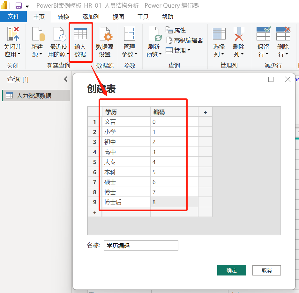Click the Manage Parameters (管理参数) icon
Image resolution: width=299 pixels, height=293 pixels.
click(x=130, y=34)
